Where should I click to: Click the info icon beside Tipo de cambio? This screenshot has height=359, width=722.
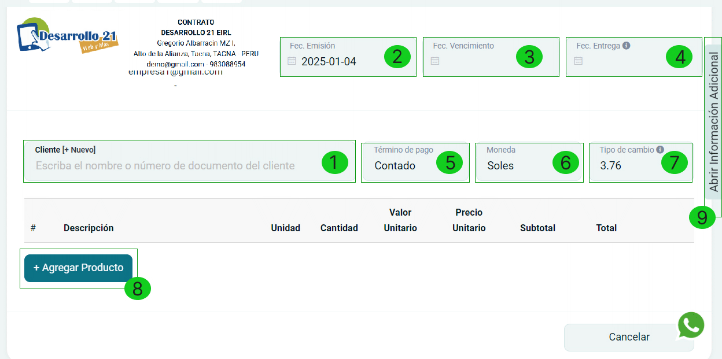660,149
